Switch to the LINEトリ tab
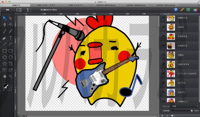Image resolution: width=200 pixels, height=117 pixels. click(16, 5)
